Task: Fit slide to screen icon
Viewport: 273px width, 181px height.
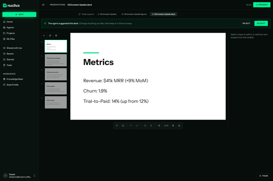Action: 179,126
